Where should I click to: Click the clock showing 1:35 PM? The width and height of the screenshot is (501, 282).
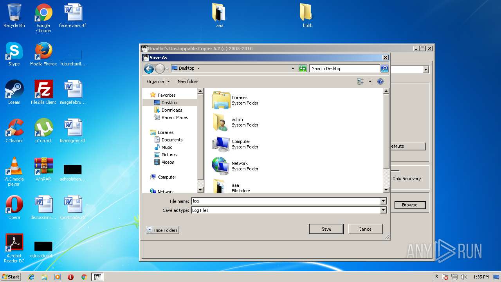pyautogui.click(x=481, y=277)
